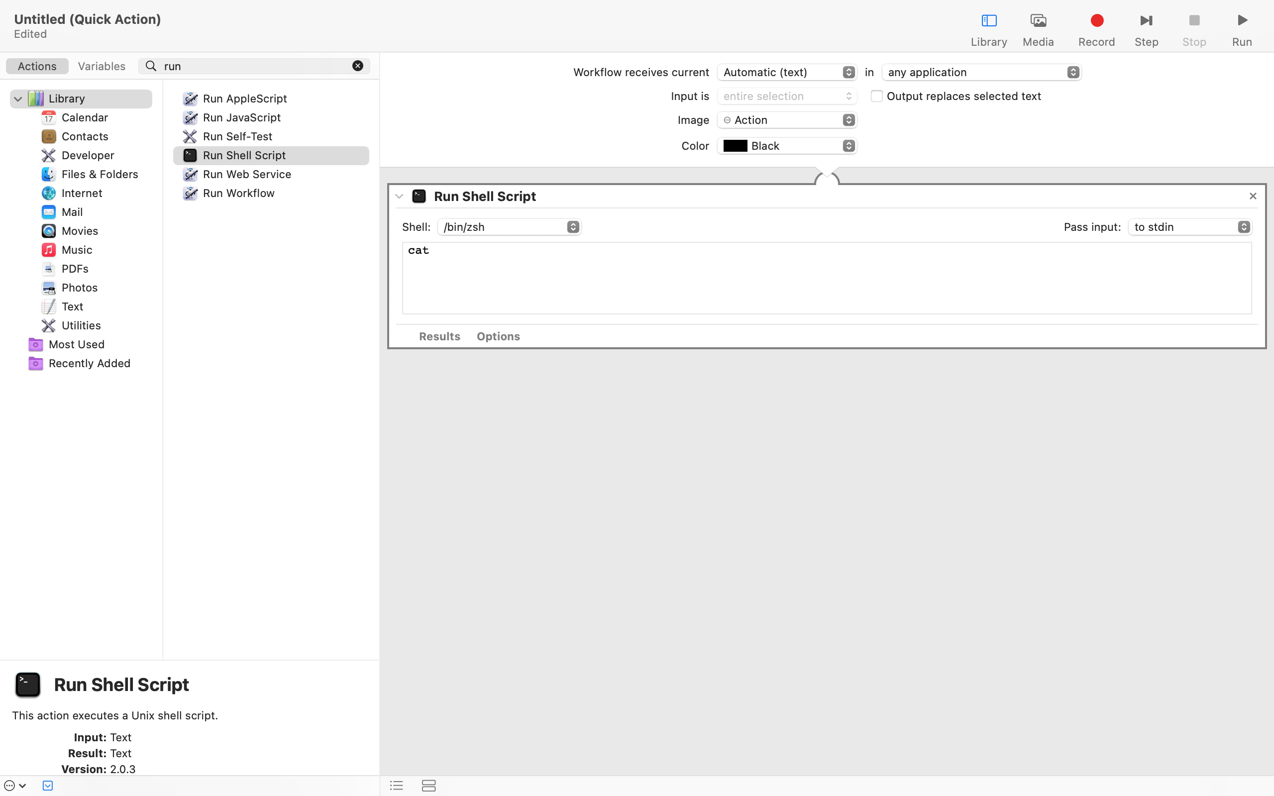
Task: Switch to the Variables tab
Action: [x=102, y=66]
